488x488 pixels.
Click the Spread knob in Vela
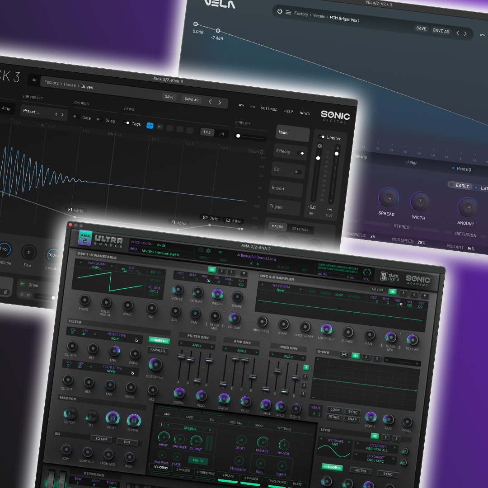(x=388, y=197)
